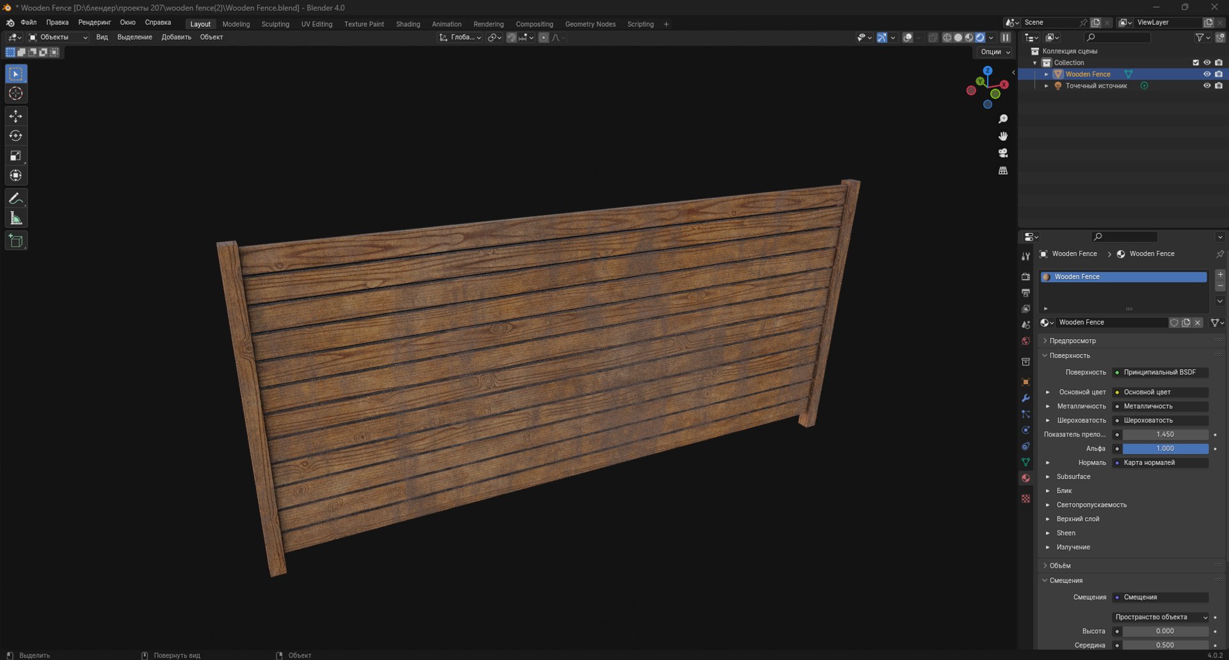Select the Scale tool
Screen dimensions: 1229x660
click(16, 156)
